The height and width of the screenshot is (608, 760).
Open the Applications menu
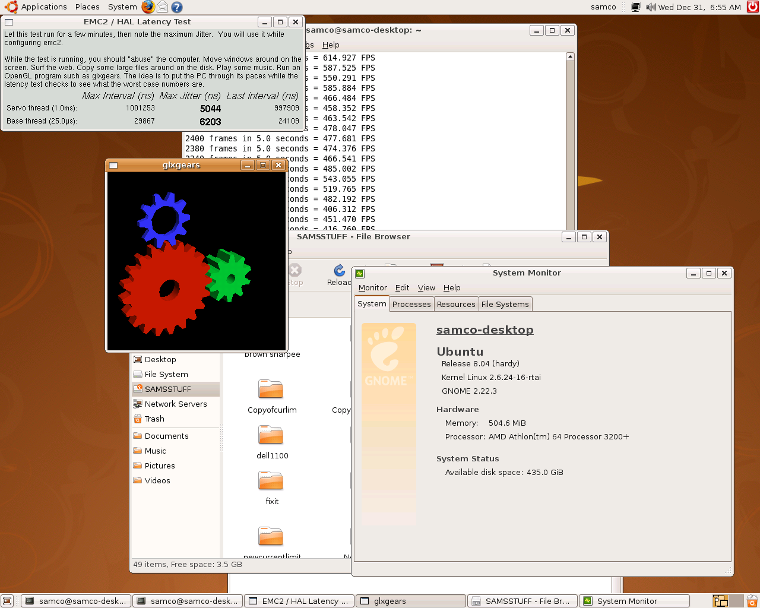[x=44, y=7]
